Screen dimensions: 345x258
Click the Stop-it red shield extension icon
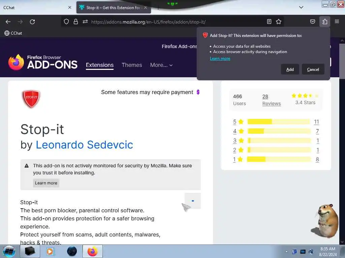point(31,99)
